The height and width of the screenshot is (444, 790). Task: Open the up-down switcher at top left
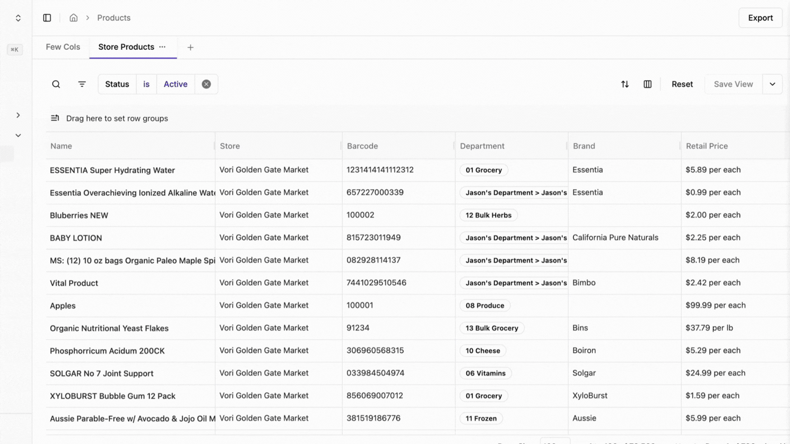(x=18, y=18)
